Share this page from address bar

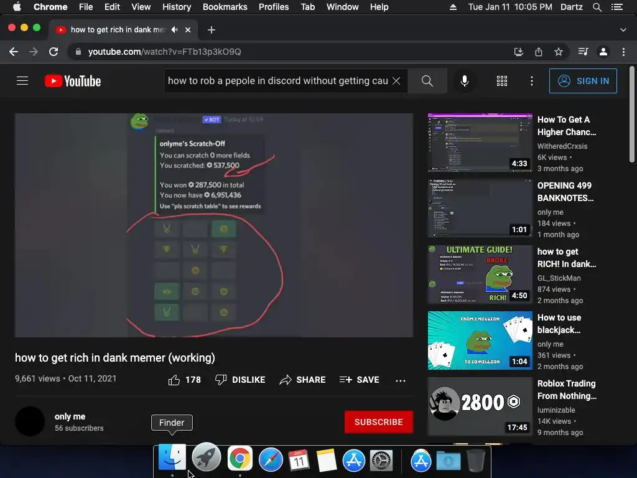[539, 52]
